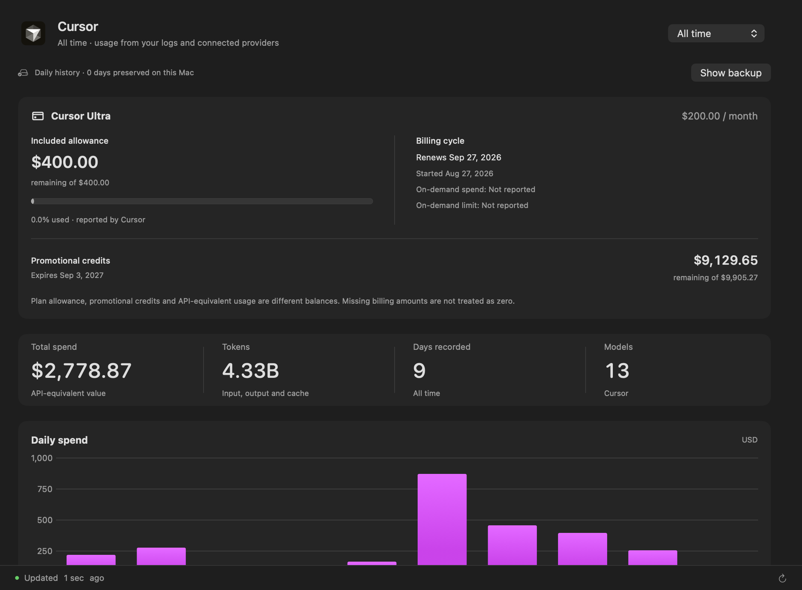Viewport: 802px width, 590px height.
Task: Click the tallest bar in Daily spend
Action: pyautogui.click(x=442, y=519)
